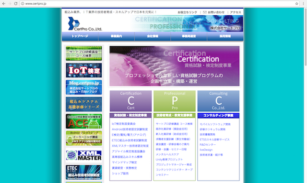Bookmark this page with the star icon
This screenshot has height=183, width=307.
point(296,3)
